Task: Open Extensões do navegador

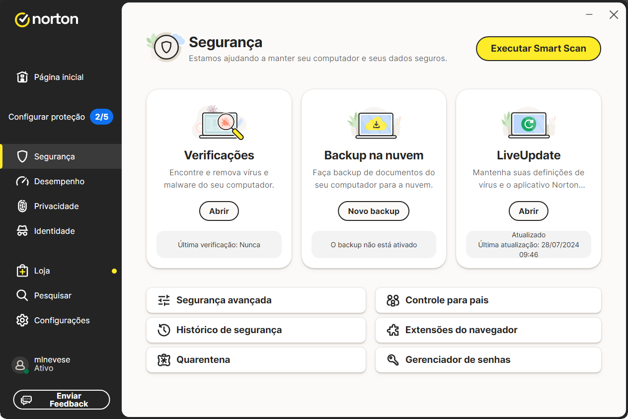Action: click(488, 330)
